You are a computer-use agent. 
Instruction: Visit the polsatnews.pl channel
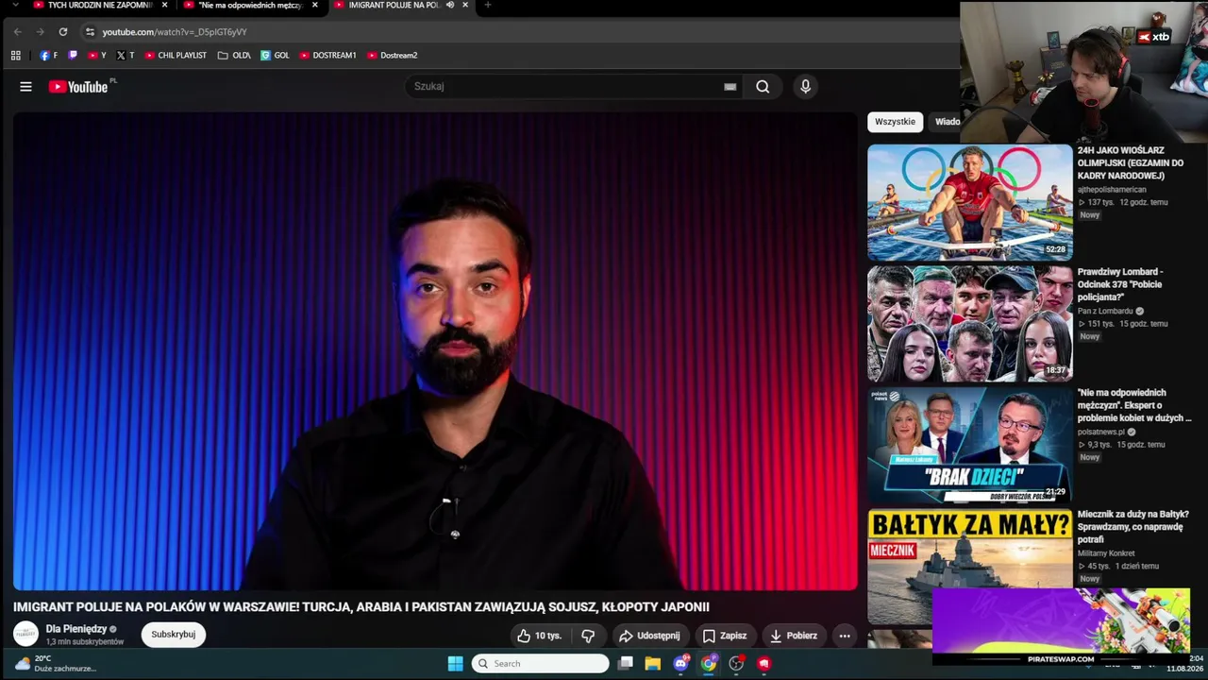tap(1101, 432)
